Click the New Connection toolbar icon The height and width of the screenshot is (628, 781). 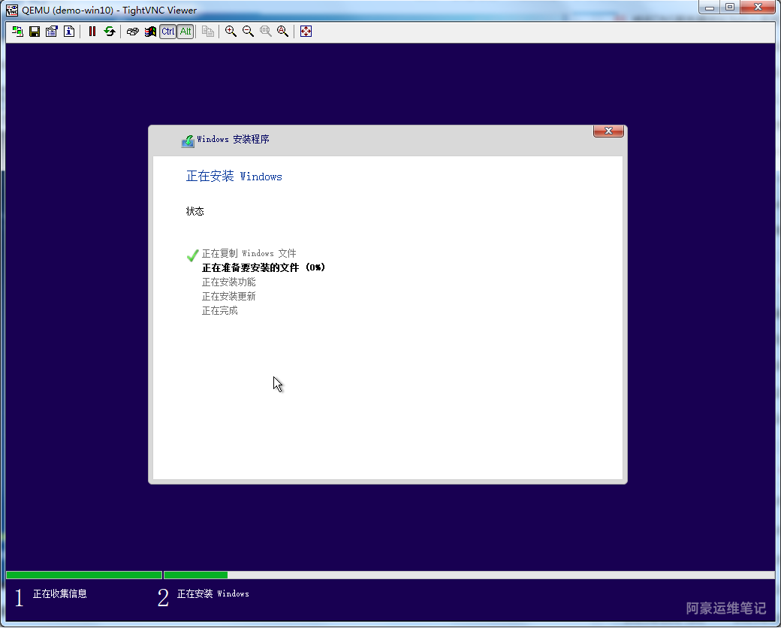[x=17, y=32]
